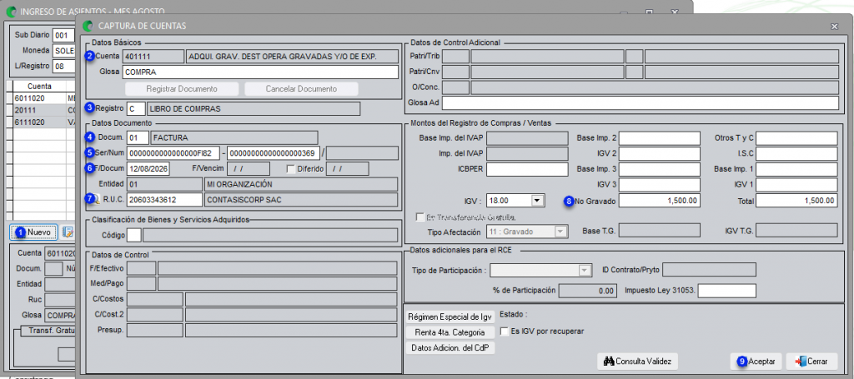Click the document number field ending 369

(x=274, y=153)
